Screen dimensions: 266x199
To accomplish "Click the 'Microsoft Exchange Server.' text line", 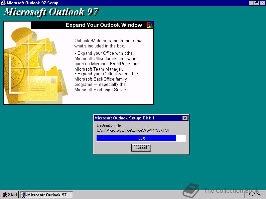I will point(101,90).
